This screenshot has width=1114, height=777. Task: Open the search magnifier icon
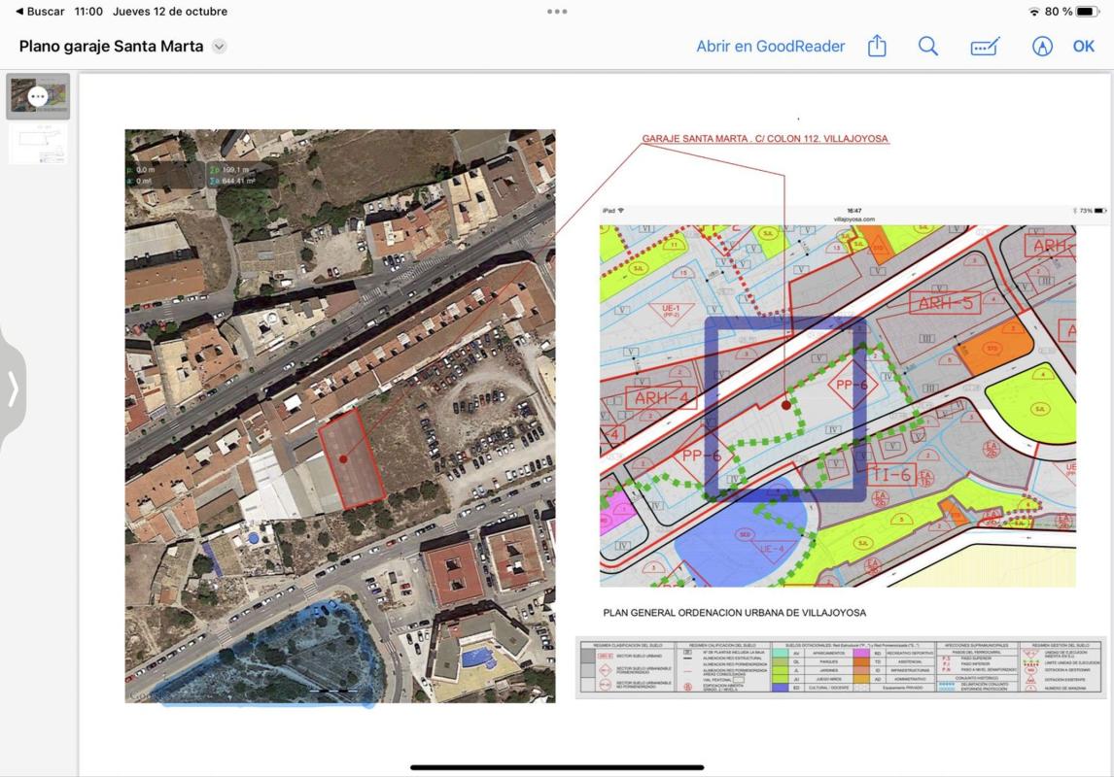click(x=928, y=46)
